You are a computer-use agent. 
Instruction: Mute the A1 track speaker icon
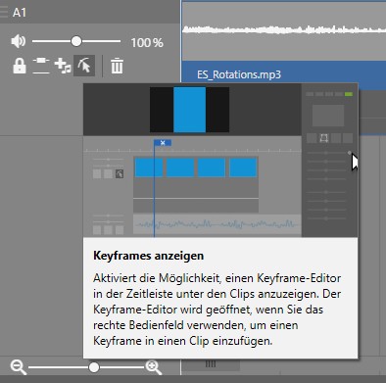19,41
